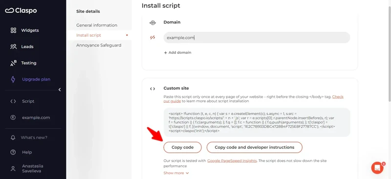Viewport: 391px width, 179px height.
Task: Select the Install script tab
Action: click(x=88, y=35)
